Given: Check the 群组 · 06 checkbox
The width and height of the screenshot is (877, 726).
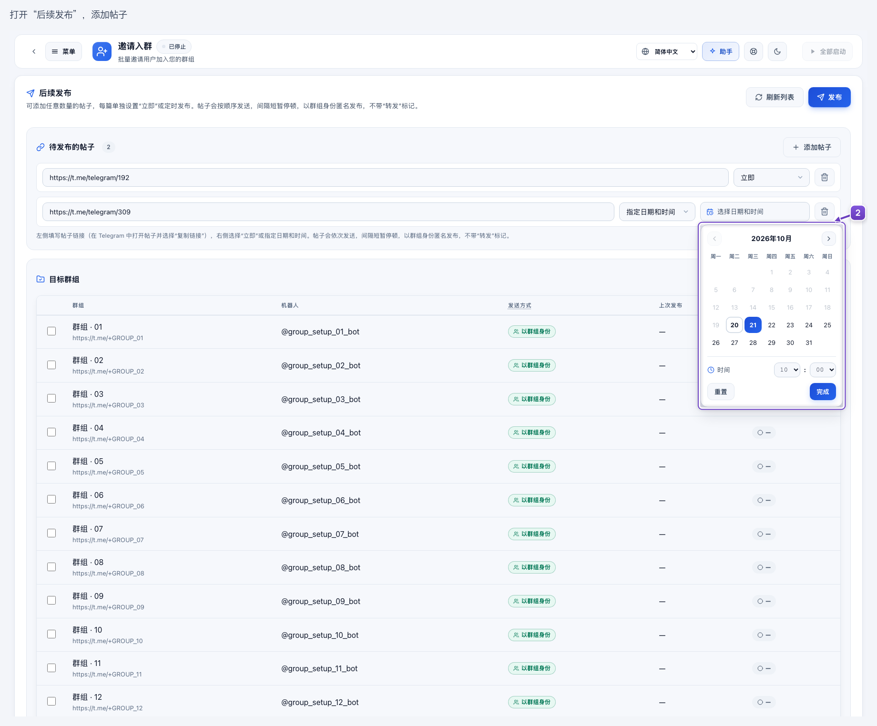Looking at the screenshot, I should pyautogui.click(x=51, y=499).
